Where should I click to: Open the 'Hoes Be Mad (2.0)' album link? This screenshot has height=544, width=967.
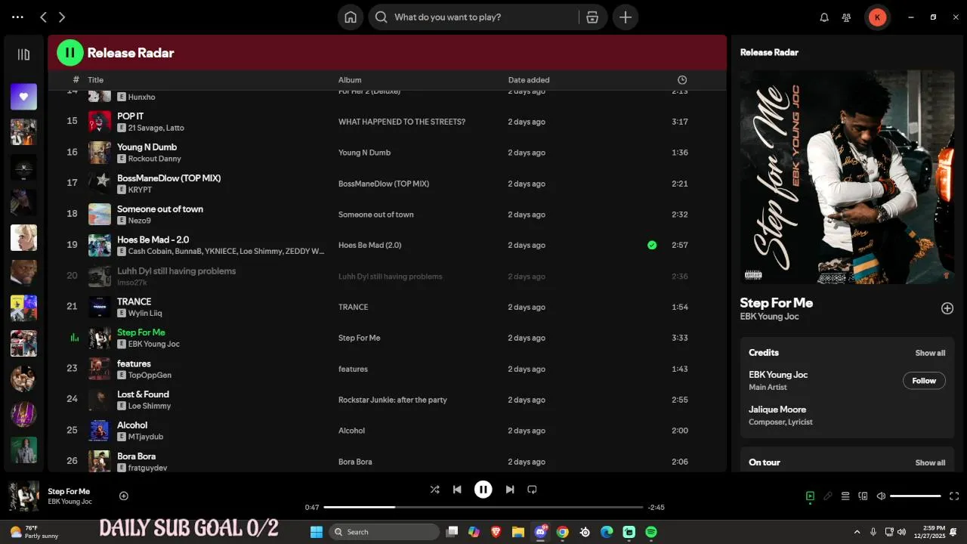point(369,246)
